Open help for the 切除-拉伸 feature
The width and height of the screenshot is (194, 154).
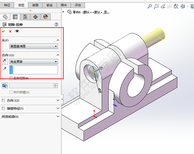click(56, 24)
